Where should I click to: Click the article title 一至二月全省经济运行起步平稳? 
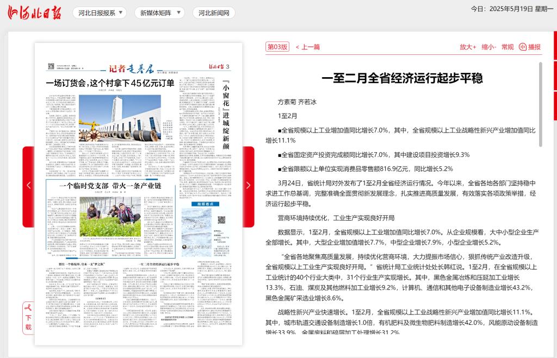[402, 78]
